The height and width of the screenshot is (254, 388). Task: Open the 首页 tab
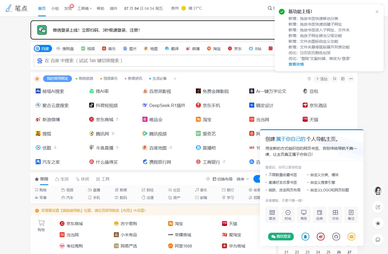[42, 8]
